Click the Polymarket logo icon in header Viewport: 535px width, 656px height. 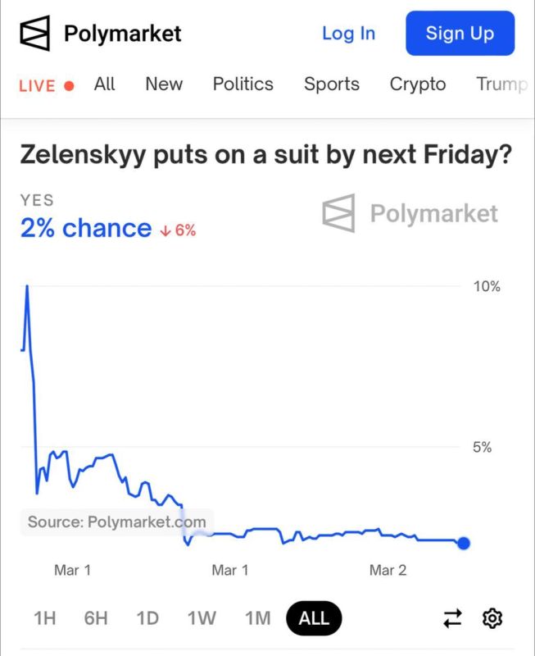click(35, 34)
